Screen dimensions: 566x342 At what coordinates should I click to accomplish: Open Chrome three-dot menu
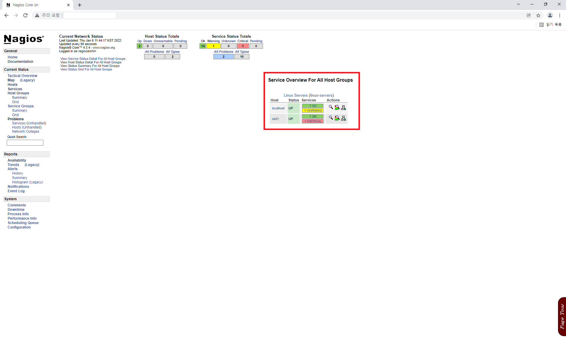pyautogui.click(x=560, y=15)
